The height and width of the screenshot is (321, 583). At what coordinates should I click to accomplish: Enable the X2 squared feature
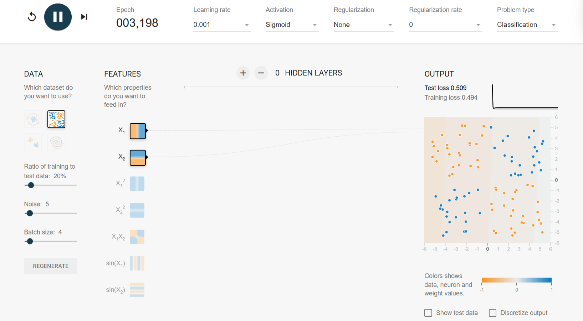coord(137,210)
